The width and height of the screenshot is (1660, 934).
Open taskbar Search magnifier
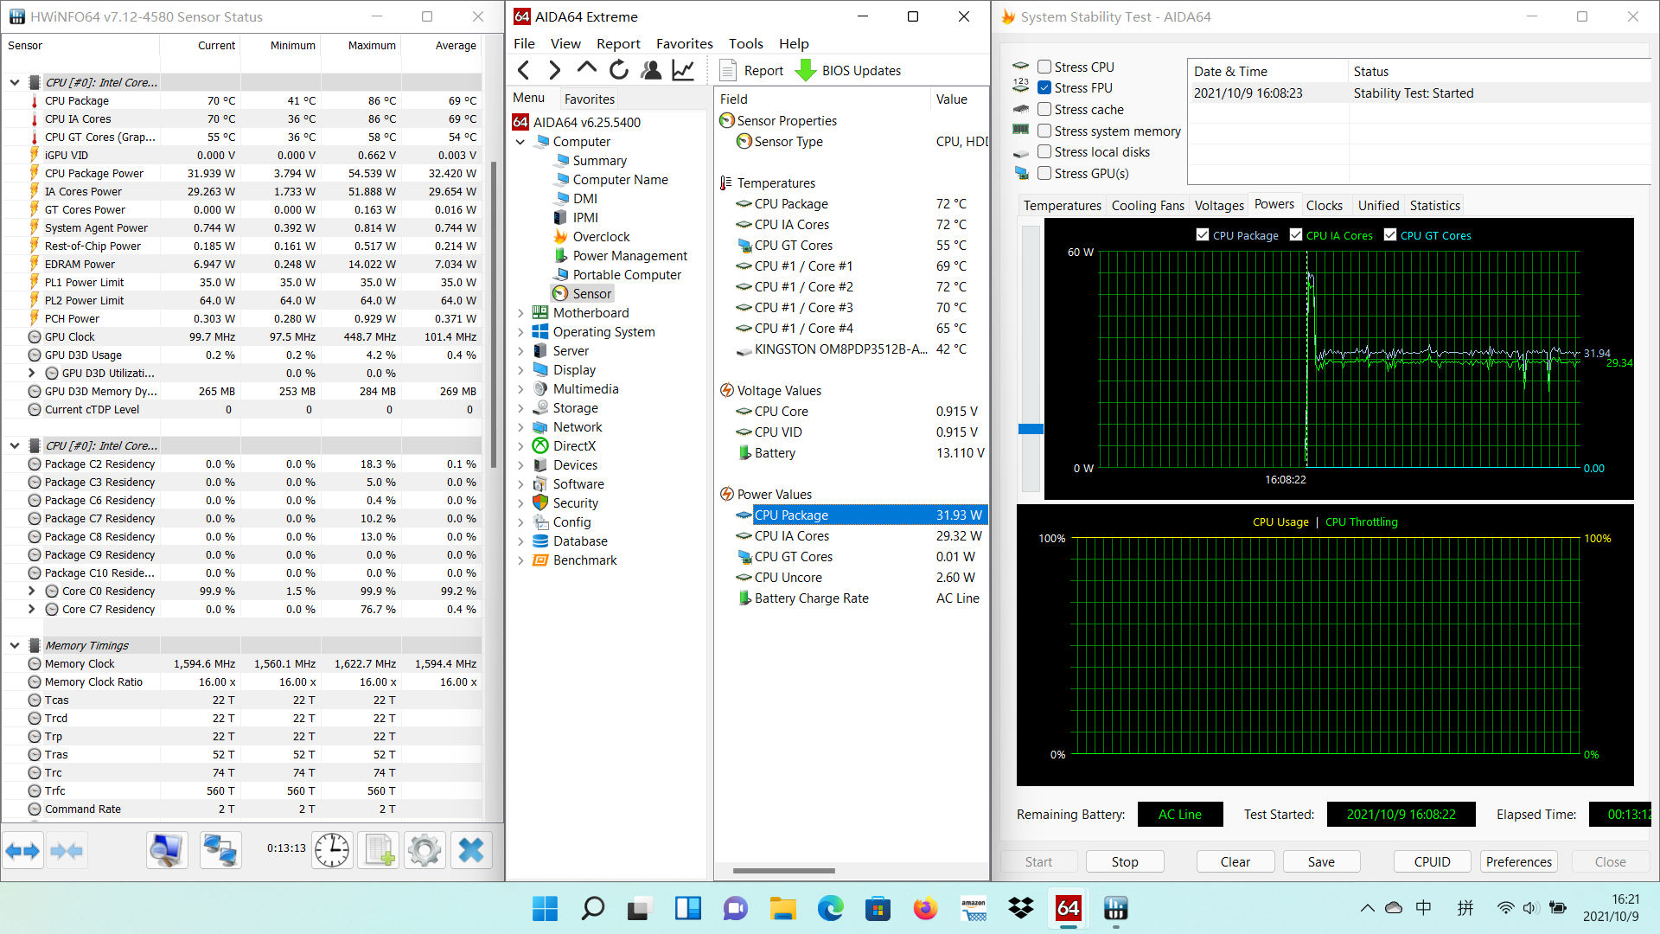click(x=593, y=909)
